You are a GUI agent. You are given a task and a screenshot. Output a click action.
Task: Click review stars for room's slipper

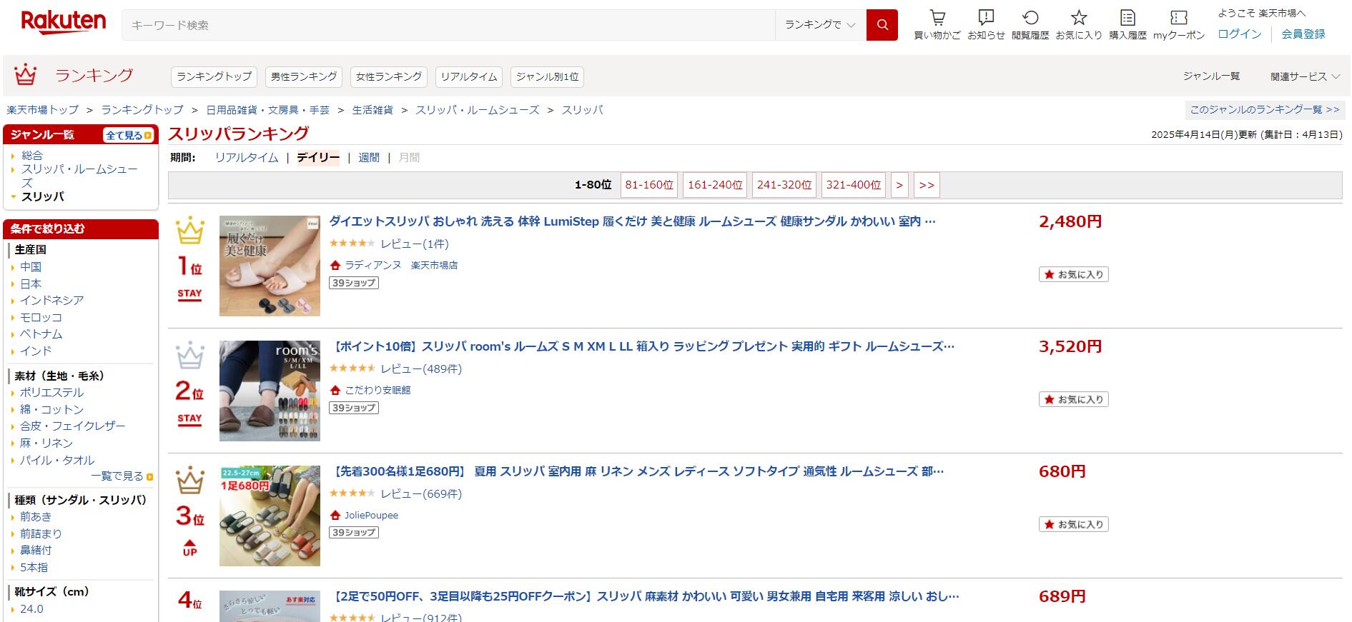(352, 368)
